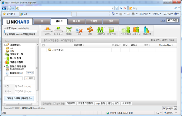This screenshot has width=182, height=116.
Task: Create a new folder with 새폴더 icon
Action: point(69,30)
